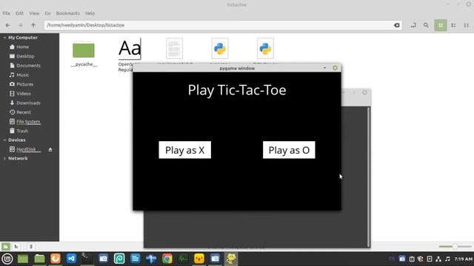
Task: Show tree view via status bar toggle
Action: tap(16, 247)
